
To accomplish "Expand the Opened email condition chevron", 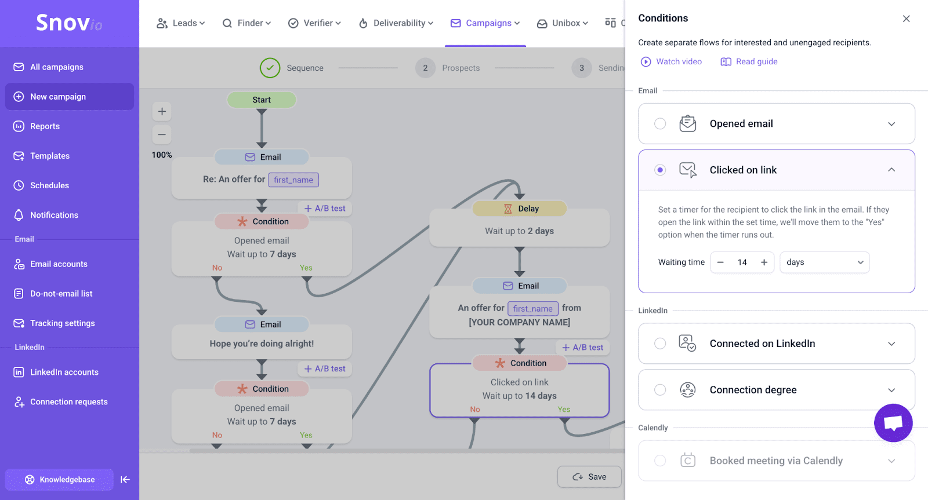I will click(891, 124).
